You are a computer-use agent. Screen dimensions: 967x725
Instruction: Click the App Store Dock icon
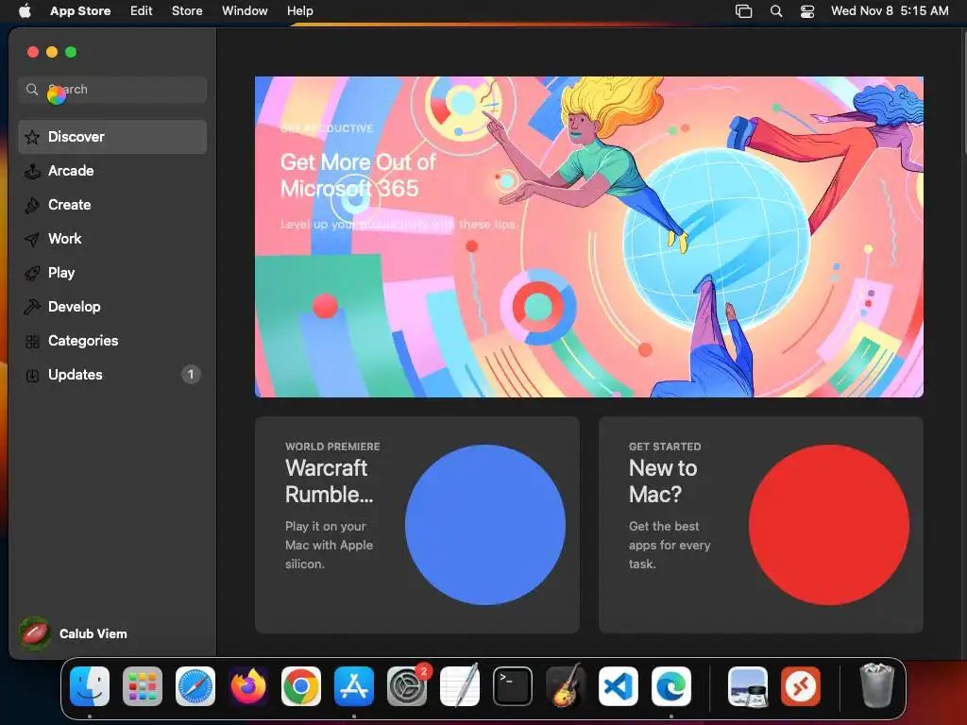[x=354, y=686]
